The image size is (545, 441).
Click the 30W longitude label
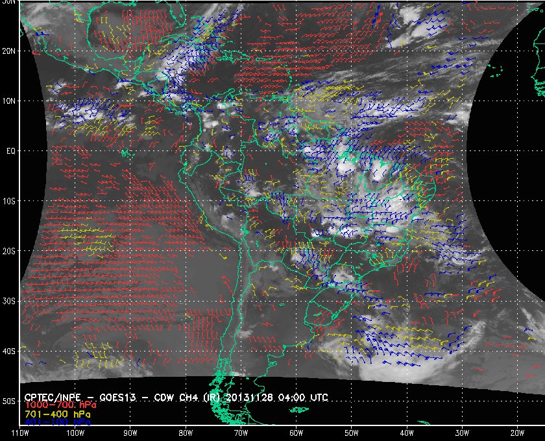[462, 433]
